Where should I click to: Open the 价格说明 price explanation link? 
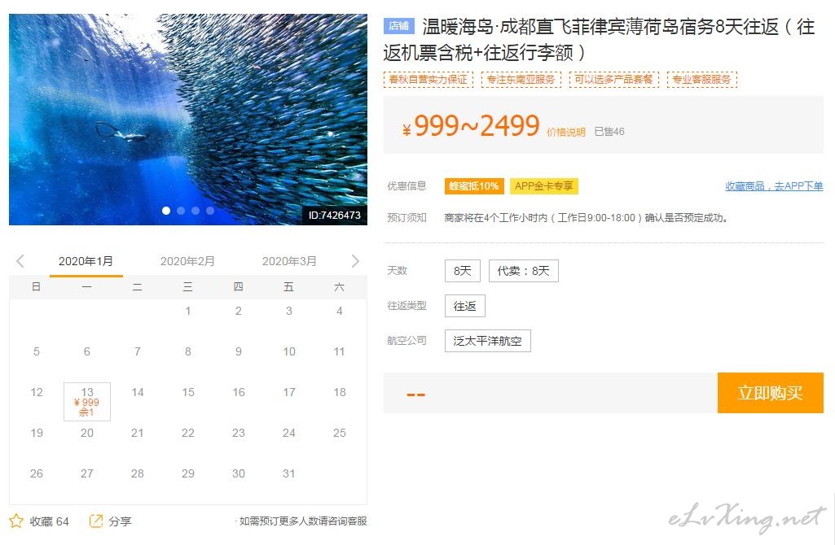[566, 132]
